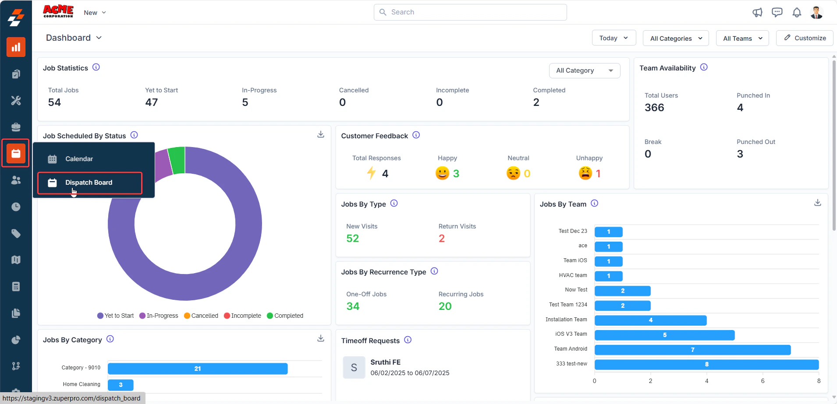The image size is (837, 404).
Task: Open the announcements megaphone icon
Action: point(757,12)
